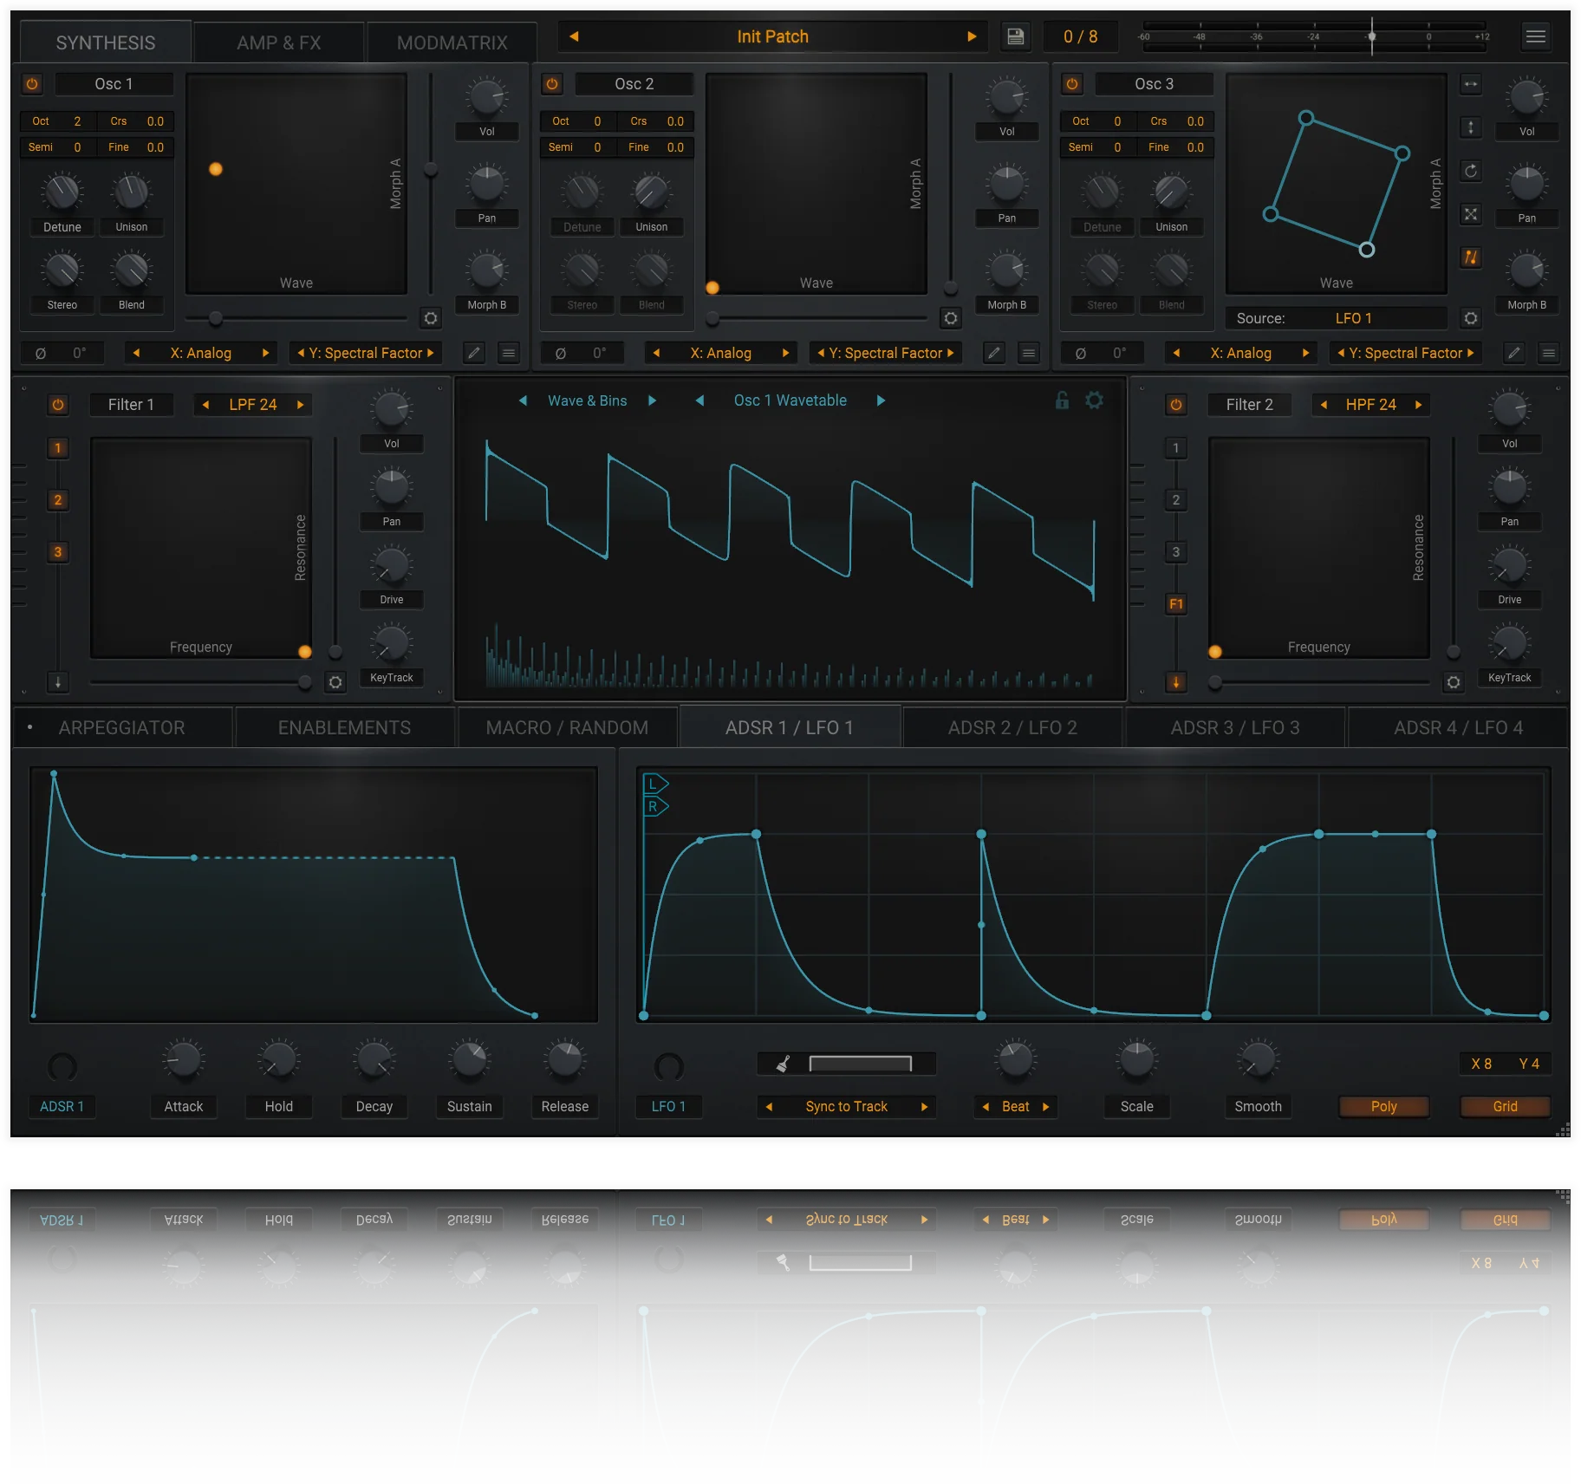Click the Osc 3 Source LFO 1 field
The image size is (1581, 1484).
click(1353, 318)
